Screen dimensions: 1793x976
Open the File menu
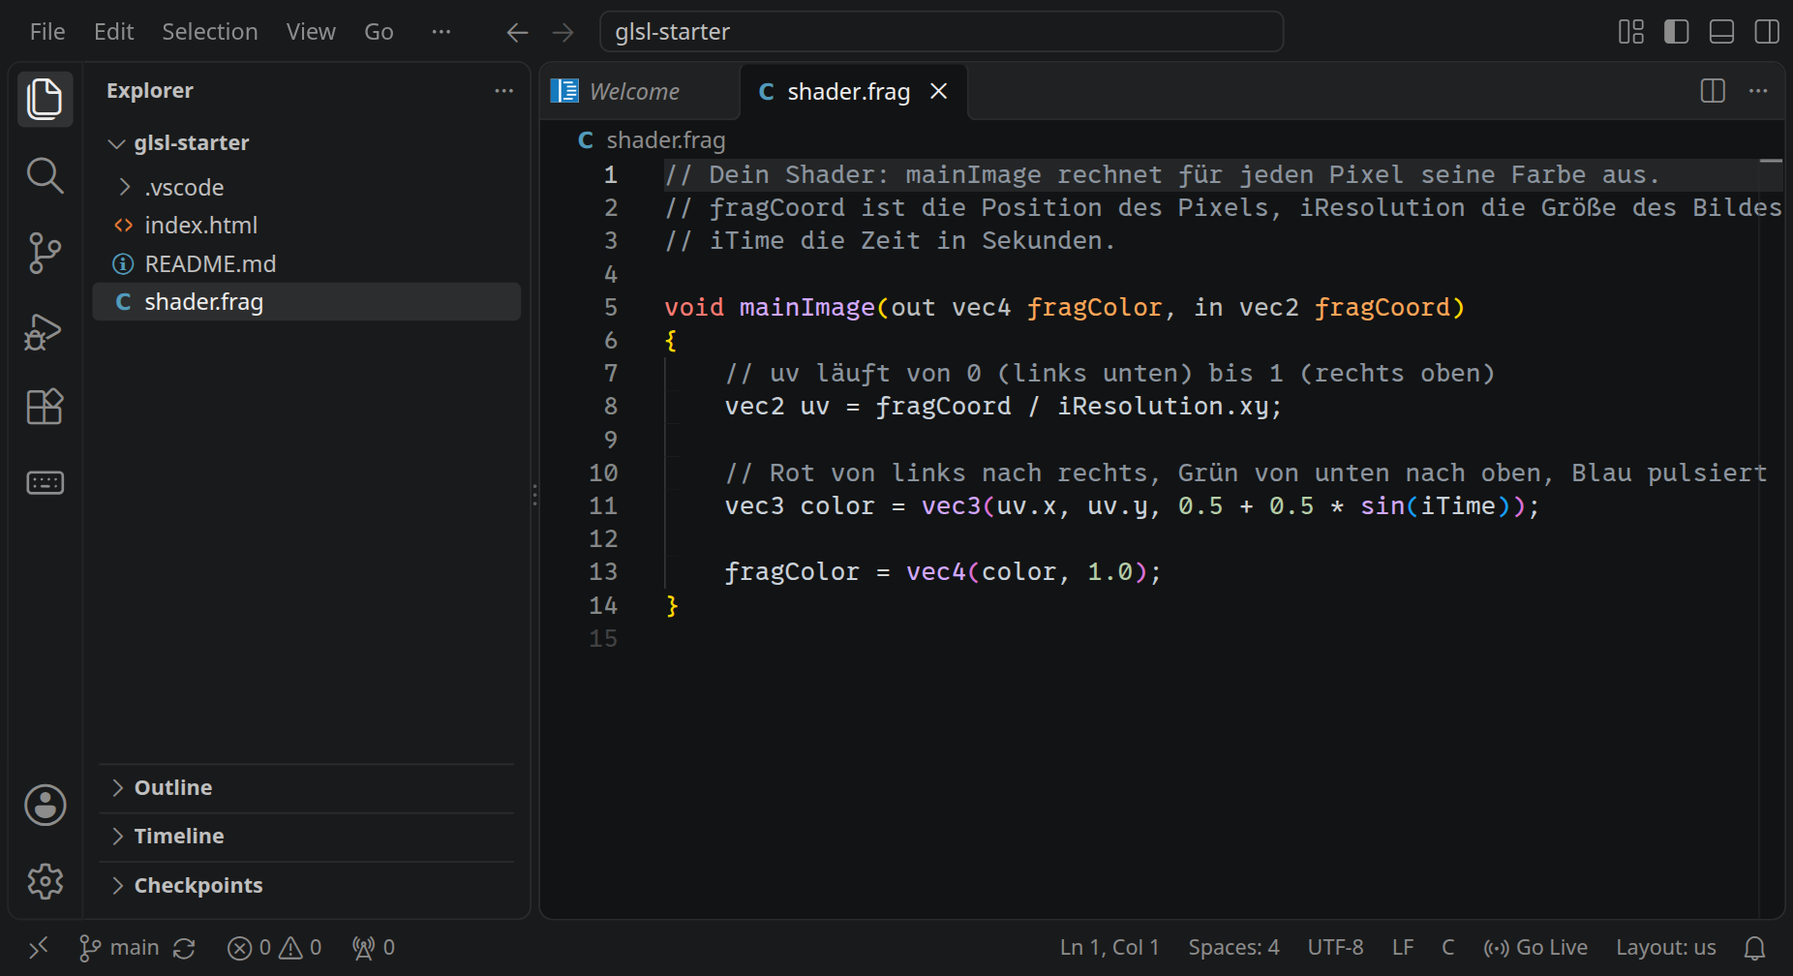[x=47, y=32]
